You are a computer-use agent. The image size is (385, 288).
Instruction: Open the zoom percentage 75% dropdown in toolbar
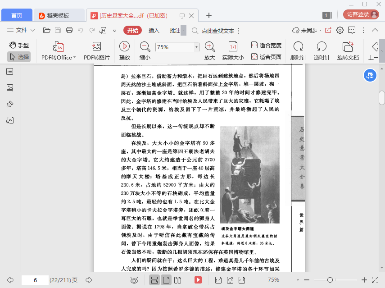pyautogui.click(x=196, y=47)
